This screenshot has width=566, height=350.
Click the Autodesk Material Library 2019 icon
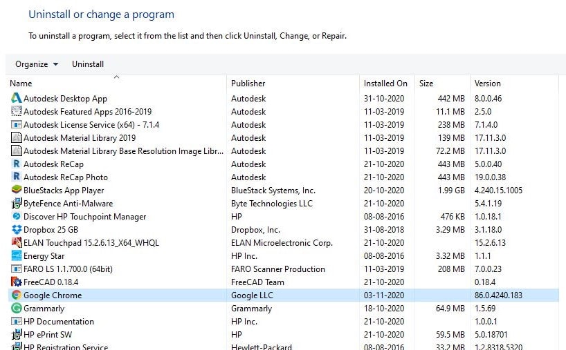point(16,137)
